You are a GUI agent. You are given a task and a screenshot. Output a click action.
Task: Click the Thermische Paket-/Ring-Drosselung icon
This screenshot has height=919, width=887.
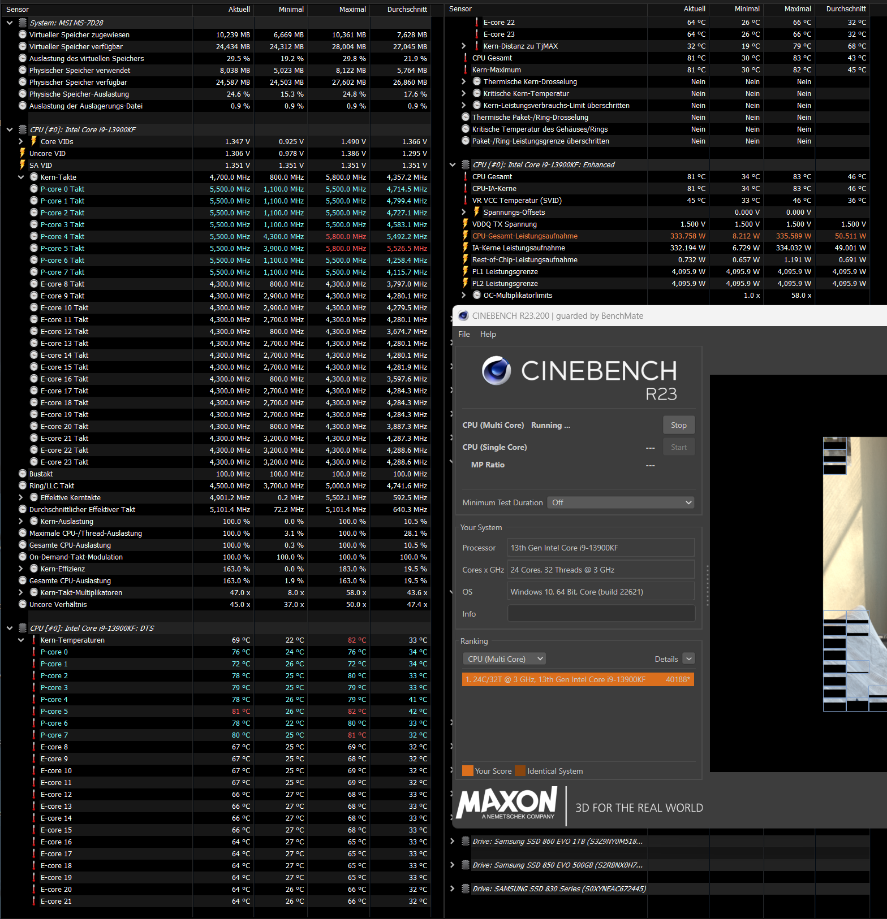(x=466, y=117)
